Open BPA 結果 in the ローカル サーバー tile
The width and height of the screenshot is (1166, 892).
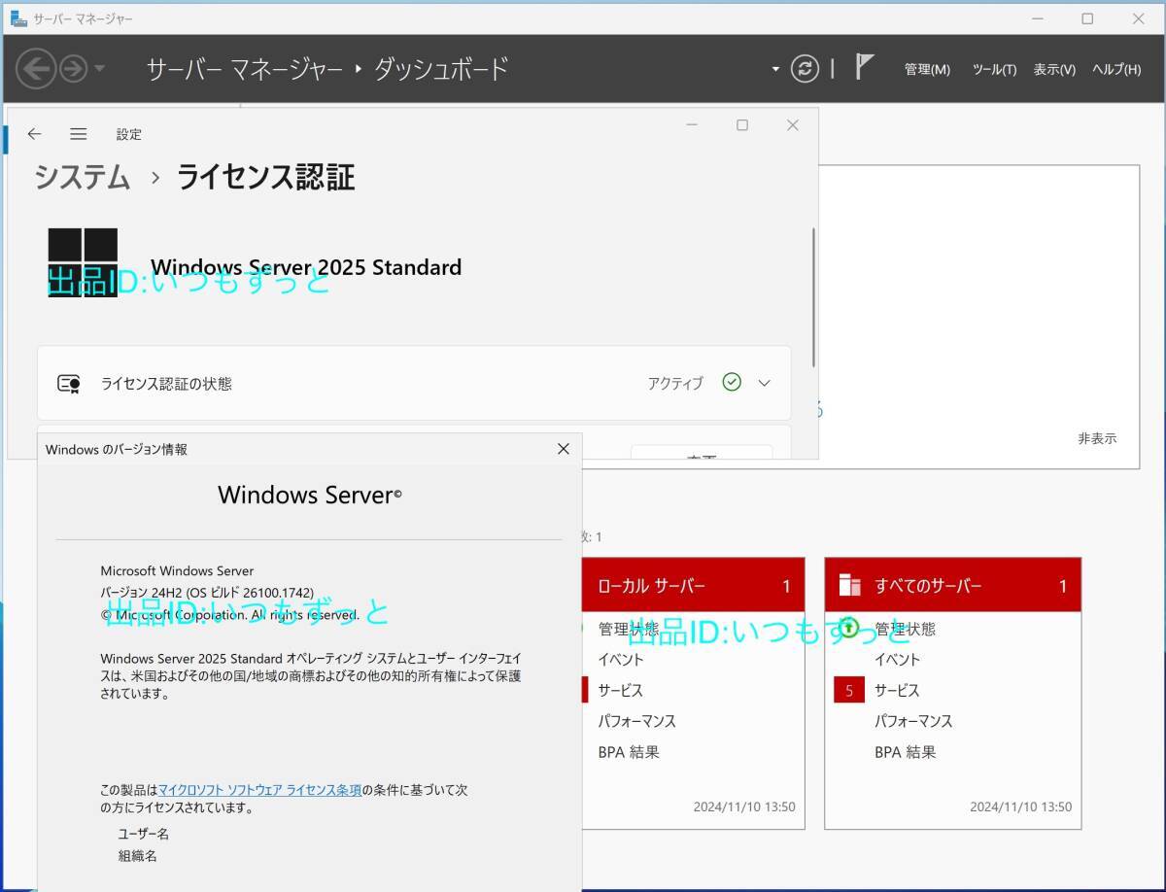[629, 752]
